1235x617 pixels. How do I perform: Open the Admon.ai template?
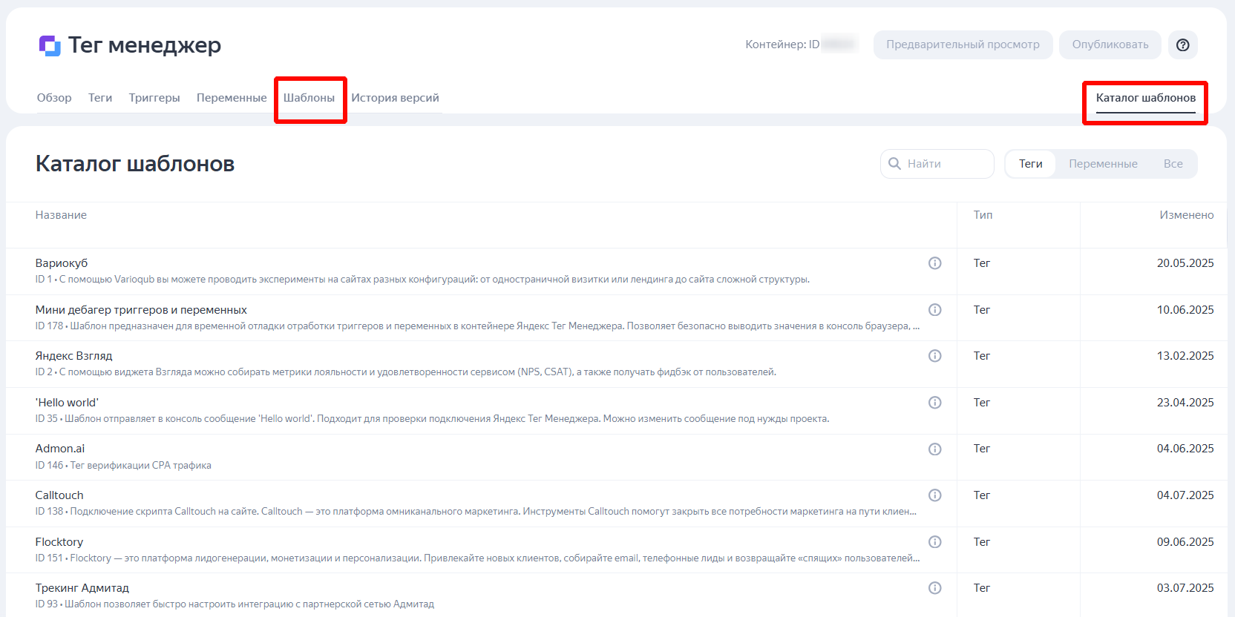tap(60, 449)
